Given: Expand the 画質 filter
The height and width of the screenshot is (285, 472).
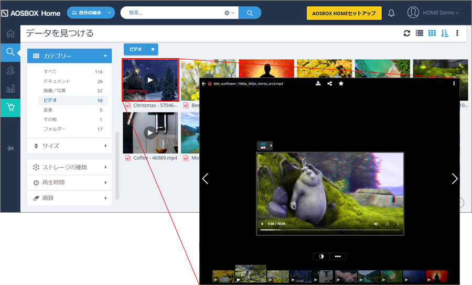Looking at the screenshot, I should point(70,198).
